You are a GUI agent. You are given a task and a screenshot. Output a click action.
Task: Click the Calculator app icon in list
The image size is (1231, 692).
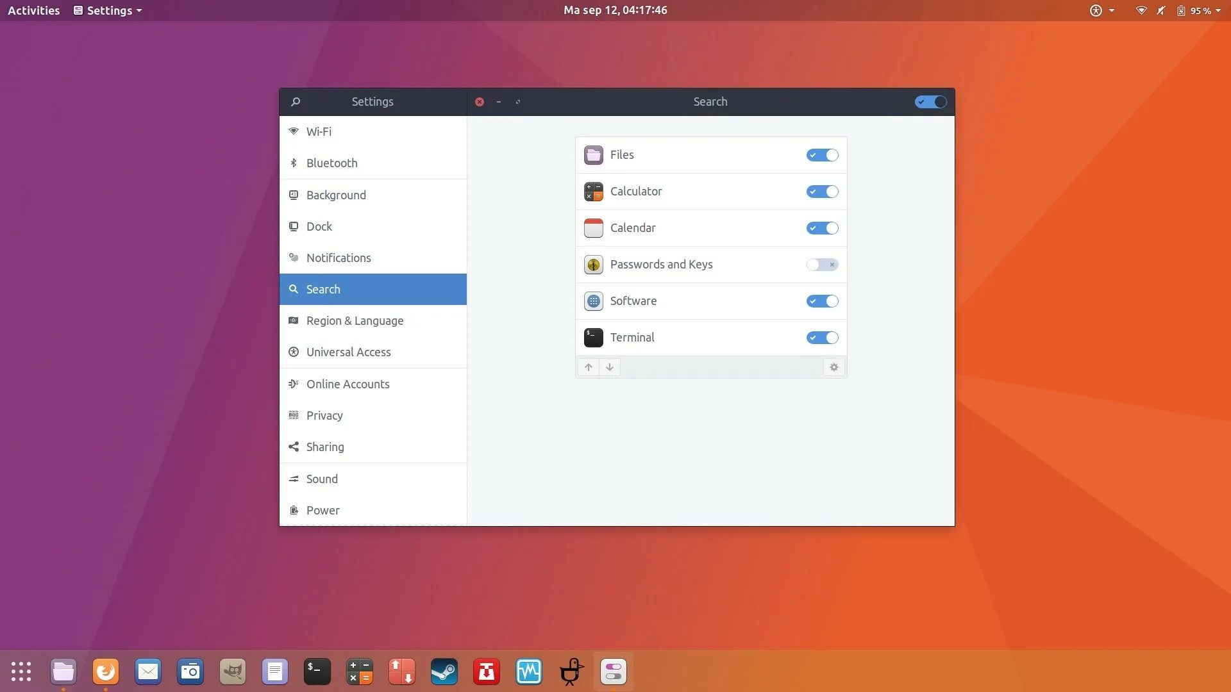coord(593,192)
